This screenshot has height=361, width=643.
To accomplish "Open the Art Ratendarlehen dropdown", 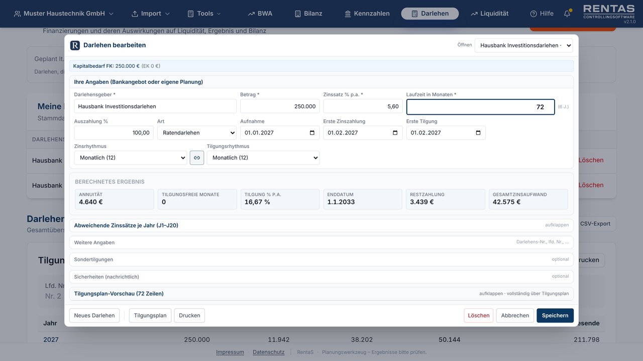I will 196,133.
